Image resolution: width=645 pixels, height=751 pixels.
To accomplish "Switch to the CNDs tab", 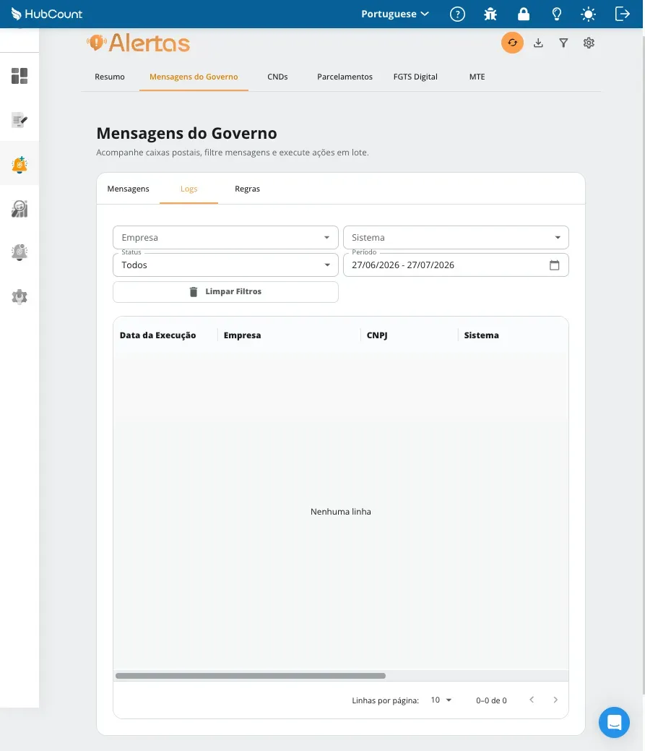I will click(x=277, y=77).
